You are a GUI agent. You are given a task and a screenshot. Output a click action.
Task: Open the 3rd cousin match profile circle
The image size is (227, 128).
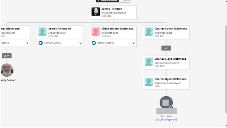point(166,103)
